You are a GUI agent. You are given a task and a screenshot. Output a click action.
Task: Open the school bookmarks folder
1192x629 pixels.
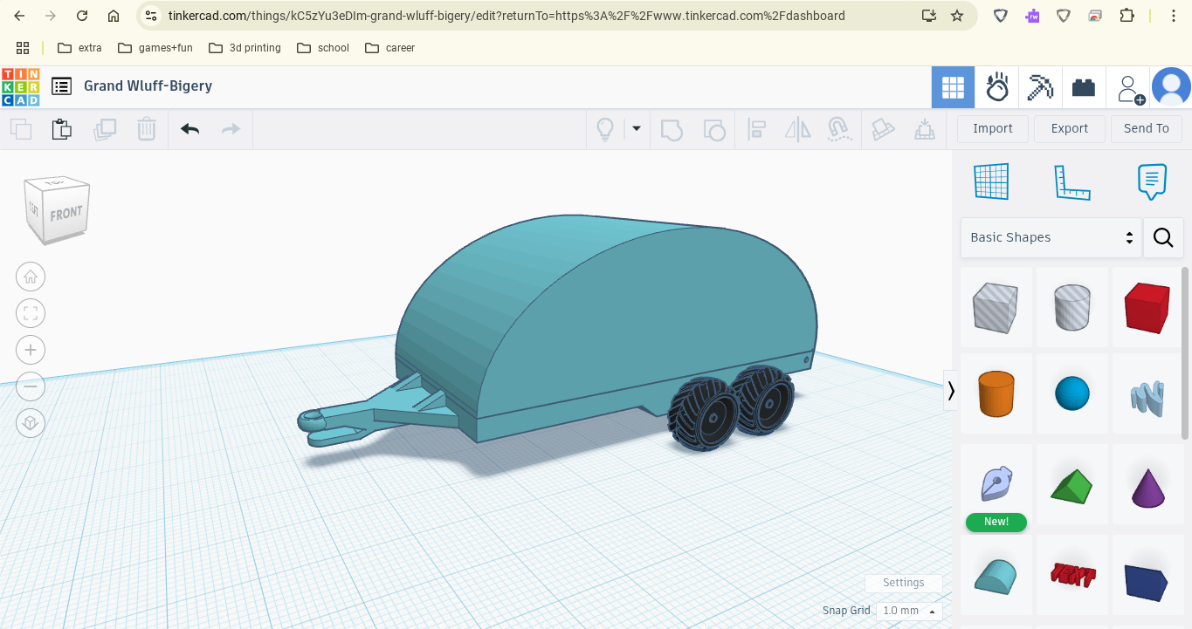tap(323, 48)
